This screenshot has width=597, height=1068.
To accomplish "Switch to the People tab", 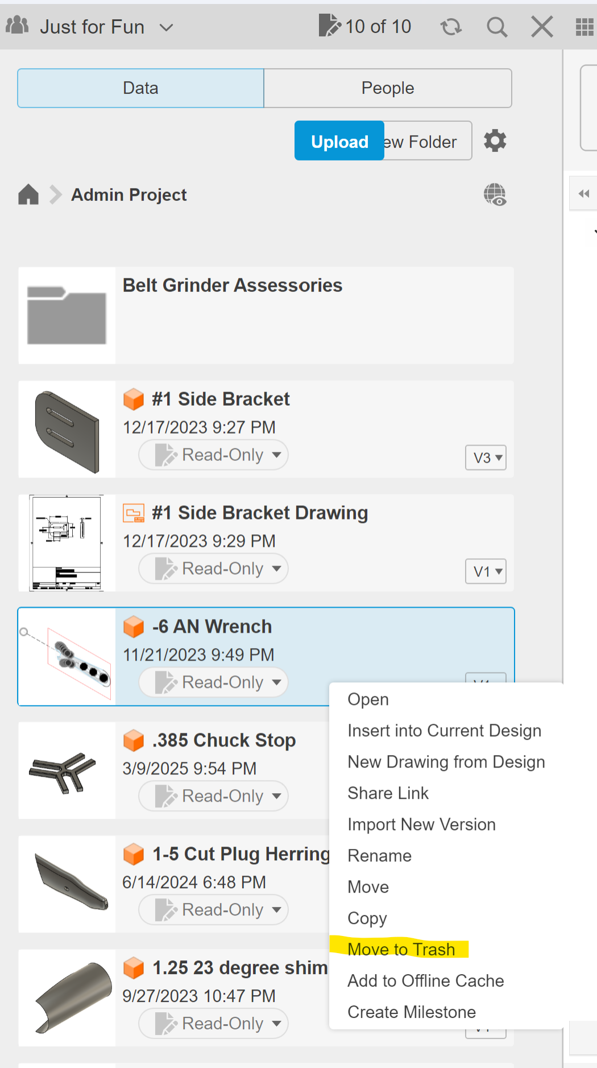I will (x=388, y=88).
